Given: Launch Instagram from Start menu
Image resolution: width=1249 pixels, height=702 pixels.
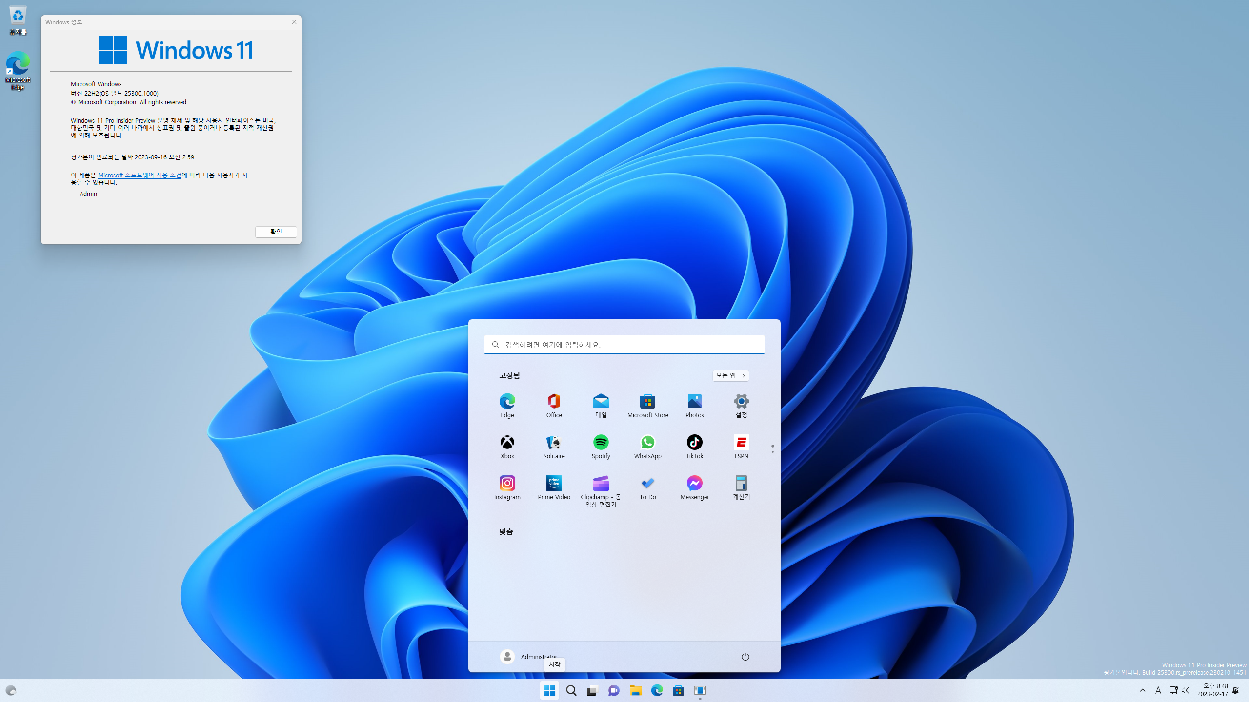Looking at the screenshot, I should click(x=507, y=484).
